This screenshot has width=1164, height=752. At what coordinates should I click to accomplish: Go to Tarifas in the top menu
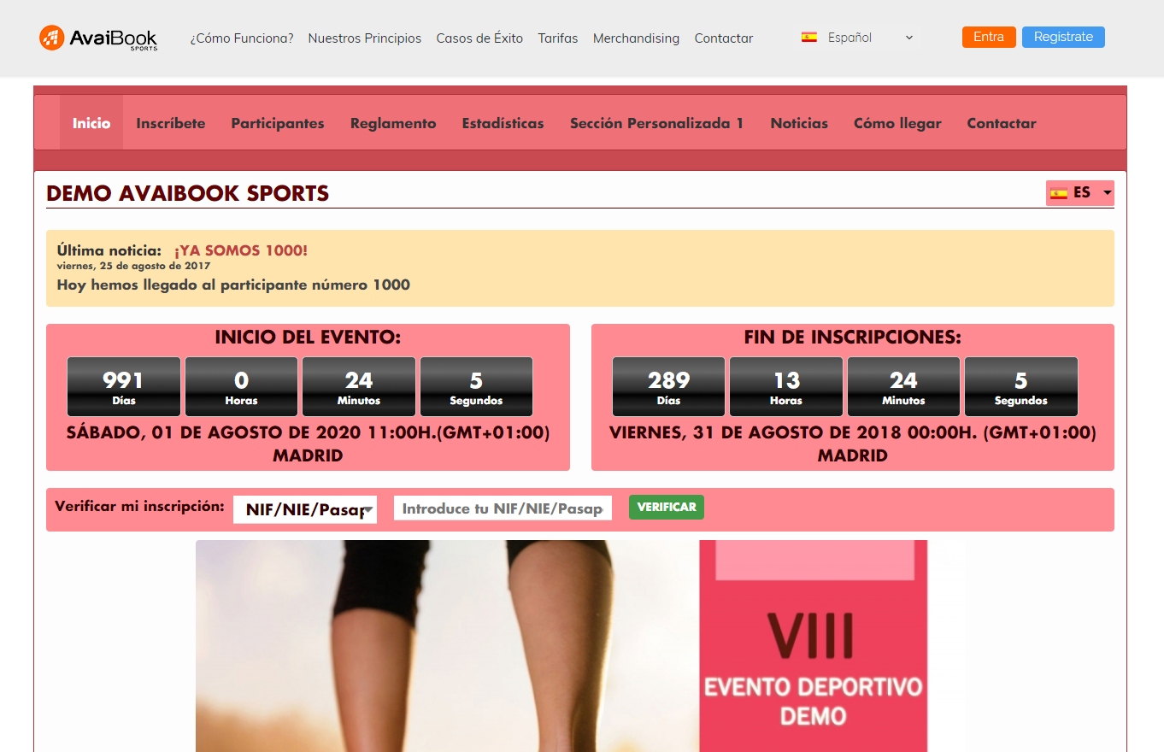(557, 38)
